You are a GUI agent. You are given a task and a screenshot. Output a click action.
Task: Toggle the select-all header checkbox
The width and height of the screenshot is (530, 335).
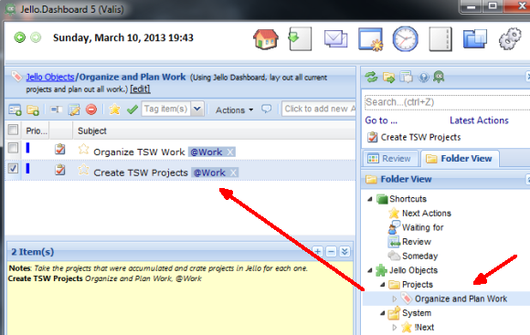[x=13, y=130]
